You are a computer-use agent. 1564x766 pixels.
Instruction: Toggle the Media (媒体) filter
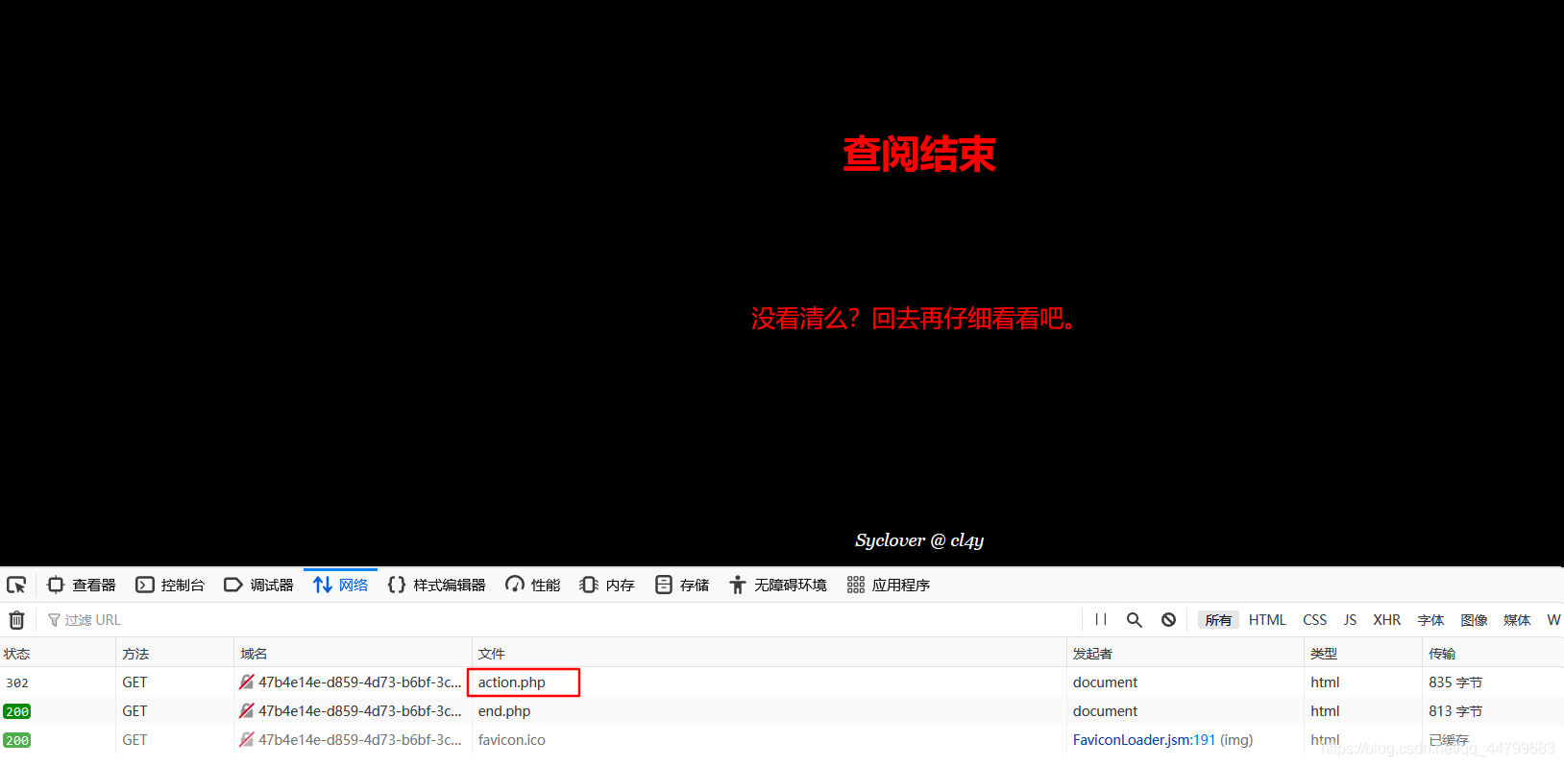(x=1517, y=620)
